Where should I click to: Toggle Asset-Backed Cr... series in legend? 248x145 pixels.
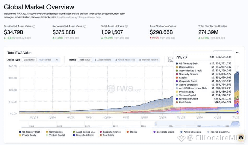84,132
